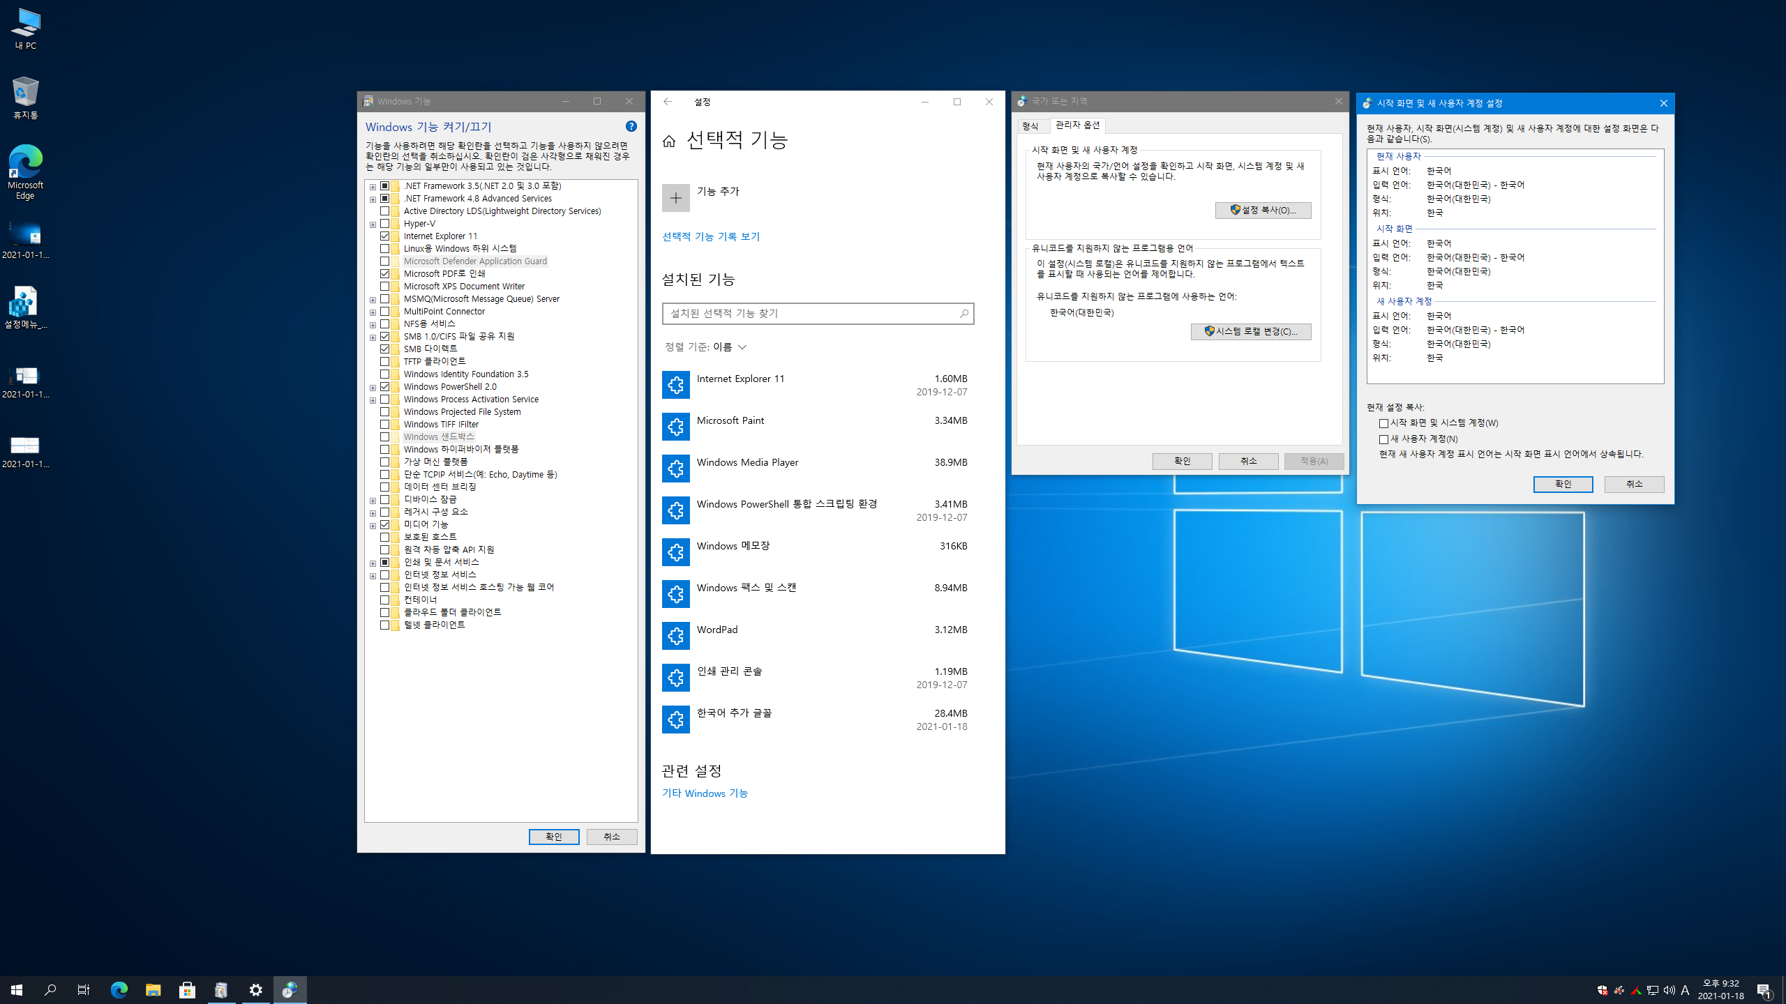The image size is (1786, 1004).
Task: Open Microsoft Edge from the taskbar
Action: pyautogui.click(x=119, y=989)
